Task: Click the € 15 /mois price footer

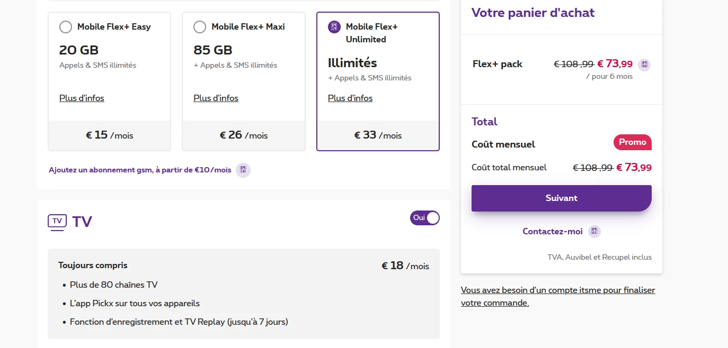Action: tap(110, 135)
